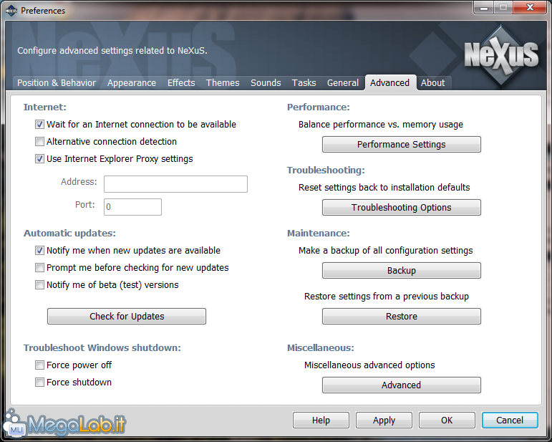Go to Position & Behavior tab
The width and height of the screenshot is (552, 442).
(x=57, y=83)
